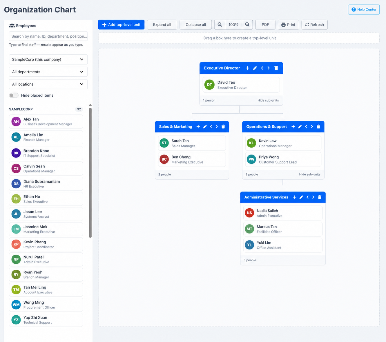386x342 pixels.
Task: Click Sarah Tan Sales Manager card
Action: point(192,143)
